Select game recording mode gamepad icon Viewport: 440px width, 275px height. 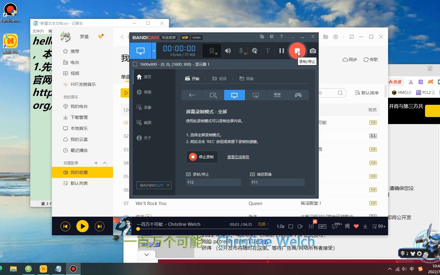(x=298, y=95)
